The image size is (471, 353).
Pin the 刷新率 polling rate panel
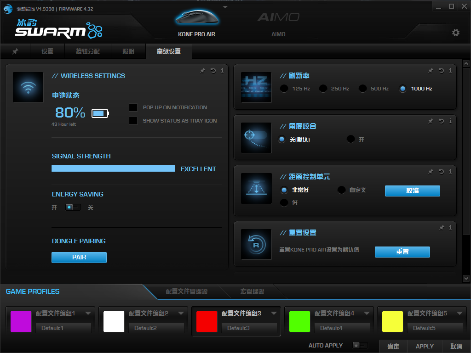431,71
